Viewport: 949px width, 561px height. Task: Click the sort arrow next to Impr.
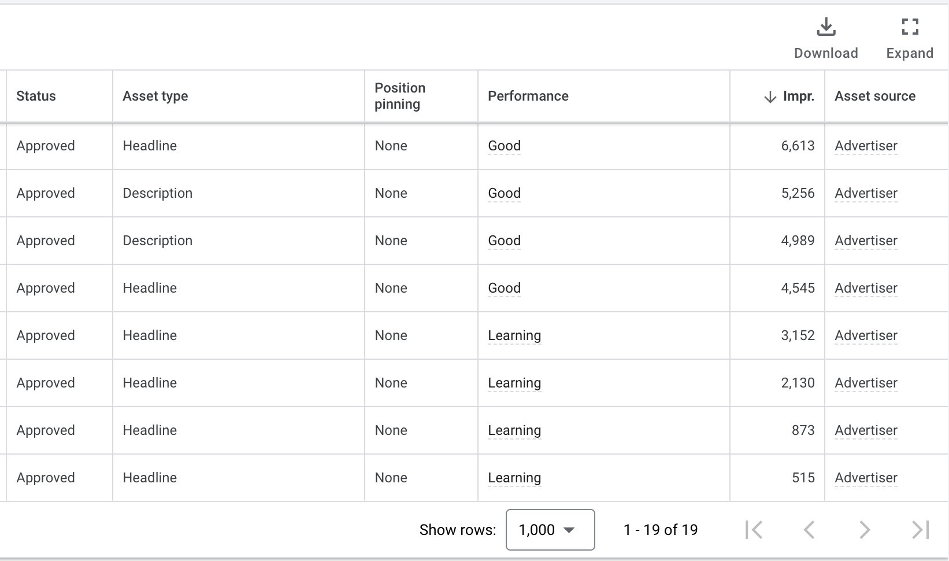pos(769,96)
